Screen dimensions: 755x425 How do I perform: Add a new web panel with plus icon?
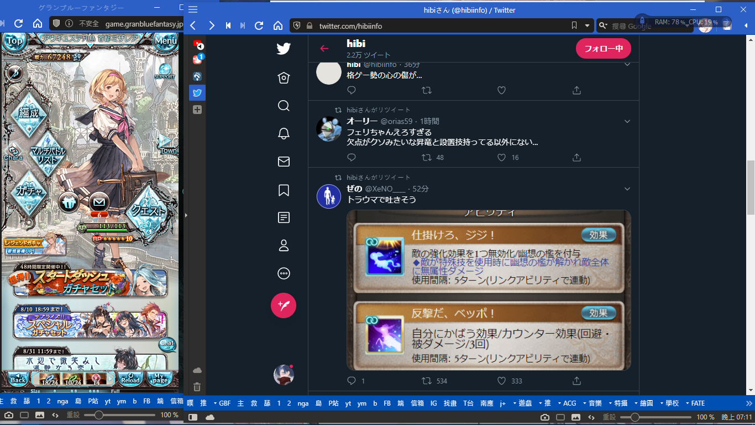click(197, 110)
